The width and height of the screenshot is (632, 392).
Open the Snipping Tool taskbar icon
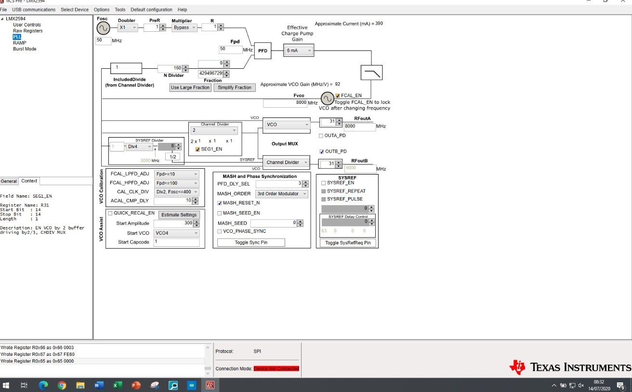(x=155, y=385)
